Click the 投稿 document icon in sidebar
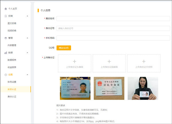172x124 pixels. click(x=6, y=16)
